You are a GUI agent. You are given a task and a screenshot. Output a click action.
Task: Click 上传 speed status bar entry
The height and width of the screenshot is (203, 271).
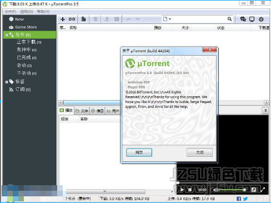click(x=191, y=199)
